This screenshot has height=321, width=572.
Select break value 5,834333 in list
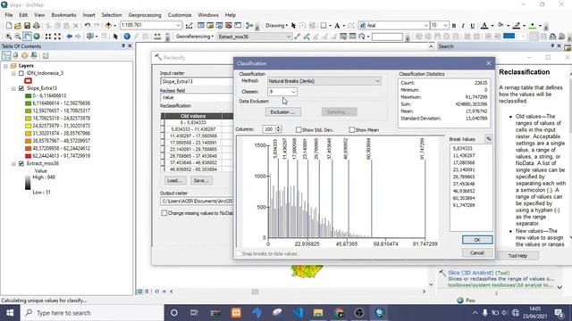462,149
